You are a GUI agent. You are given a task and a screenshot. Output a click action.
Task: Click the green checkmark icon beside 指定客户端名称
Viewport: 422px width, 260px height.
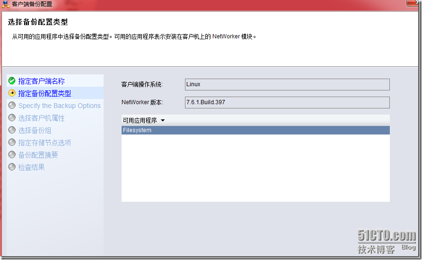point(12,81)
